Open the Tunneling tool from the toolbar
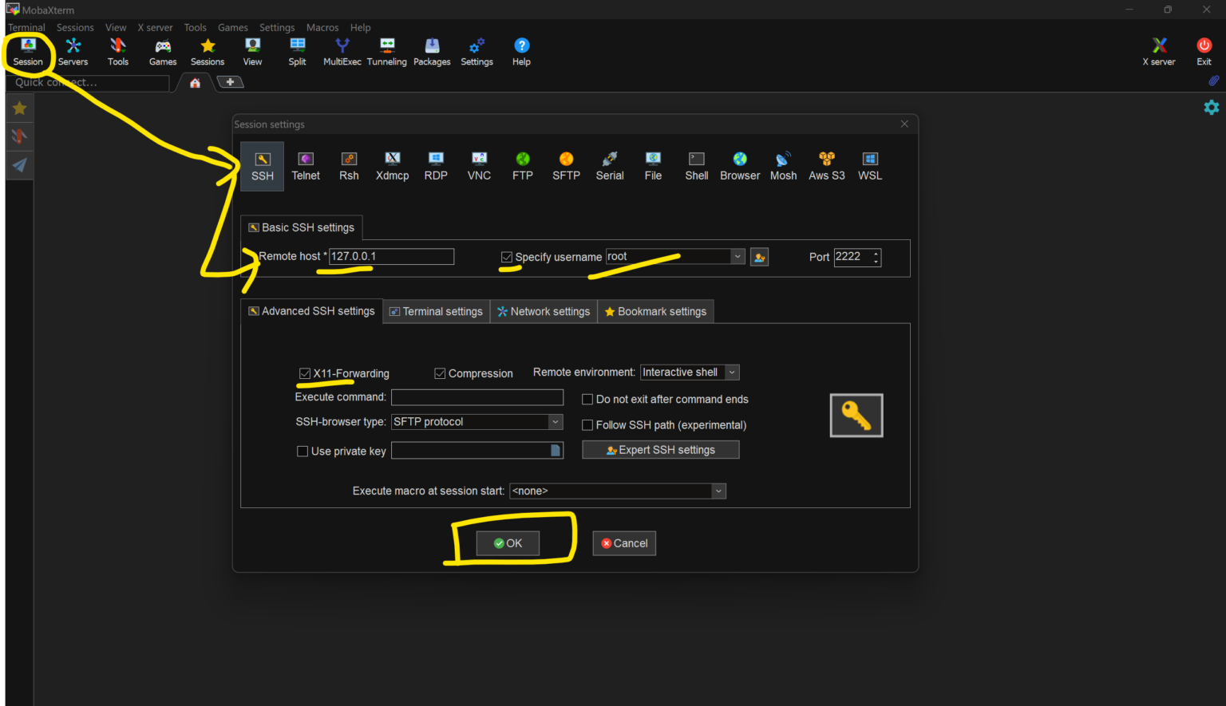The height and width of the screenshot is (706, 1226). click(x=386, y=50)
